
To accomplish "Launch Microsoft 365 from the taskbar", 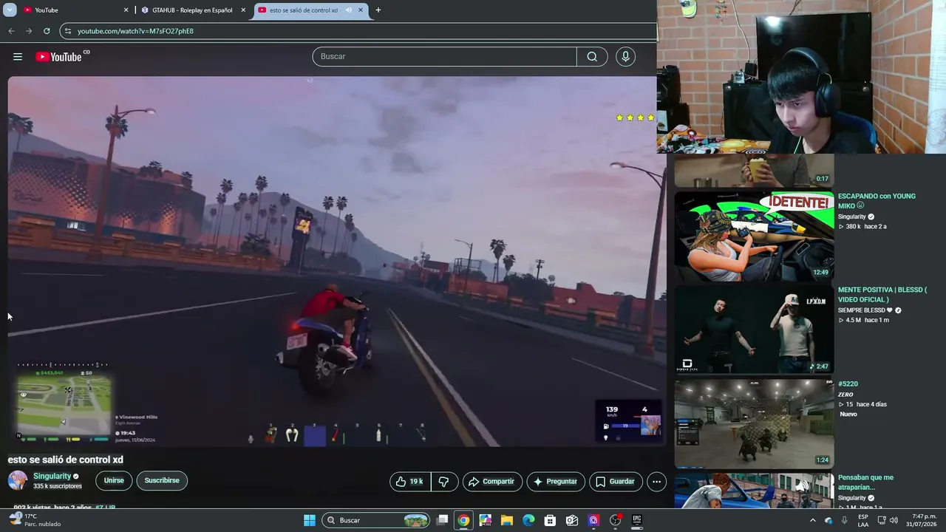I will coord(485,520).
